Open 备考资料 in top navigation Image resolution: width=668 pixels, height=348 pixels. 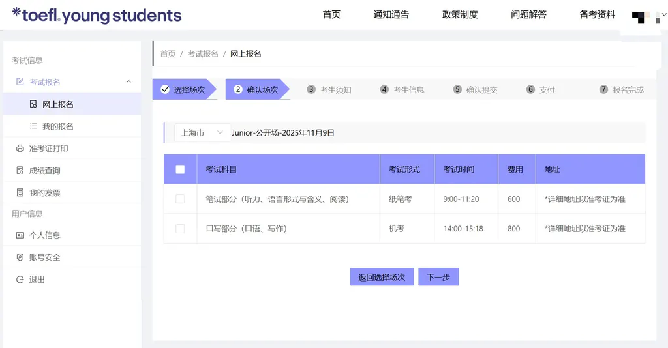(x=597, y=14)
